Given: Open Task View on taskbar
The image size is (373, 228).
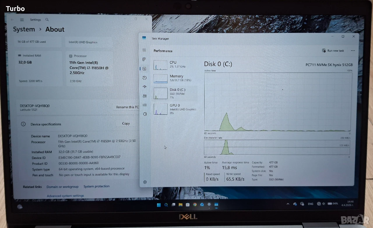Looking at the screenshot, I should coord(173,205).
